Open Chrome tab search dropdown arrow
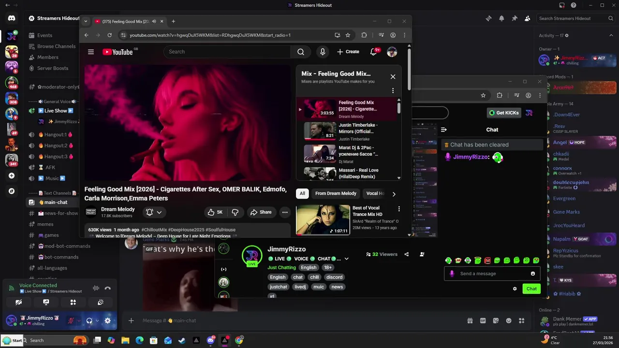 (86, 21)
